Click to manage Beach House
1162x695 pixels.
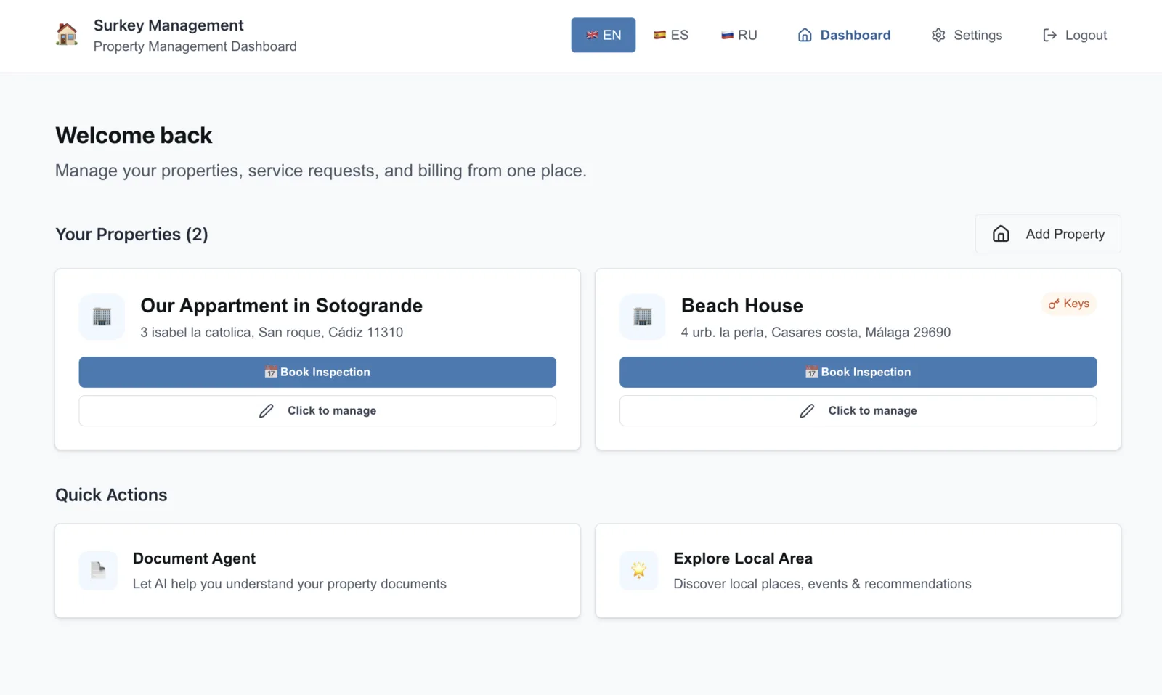(858, 411)
